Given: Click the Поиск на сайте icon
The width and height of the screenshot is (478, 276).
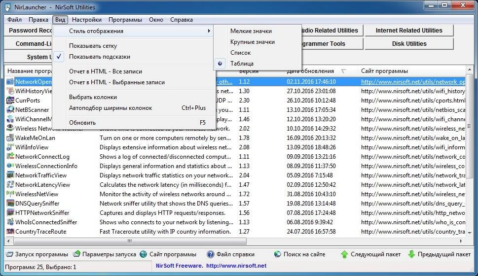Looking at the screenshot, I should [x=277, y=254].
